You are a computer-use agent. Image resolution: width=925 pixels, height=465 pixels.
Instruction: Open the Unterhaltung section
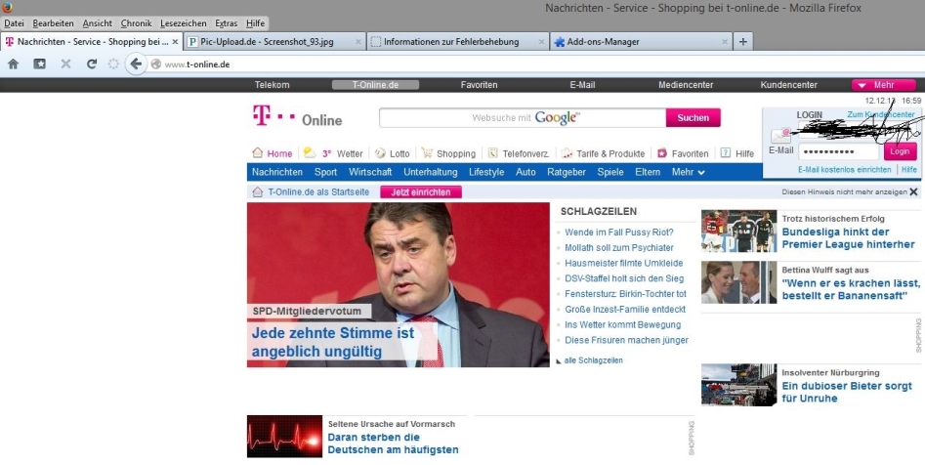pos(431,172)
